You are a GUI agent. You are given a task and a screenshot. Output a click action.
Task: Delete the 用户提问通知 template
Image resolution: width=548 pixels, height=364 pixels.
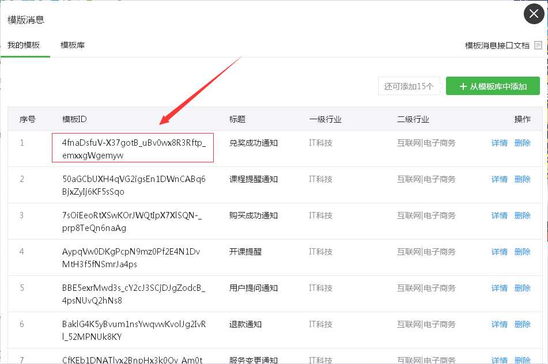[523, 288]
